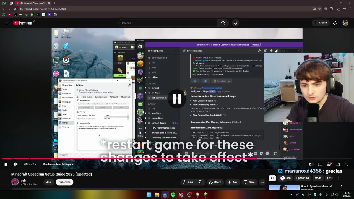Share the video

(215, 182)
